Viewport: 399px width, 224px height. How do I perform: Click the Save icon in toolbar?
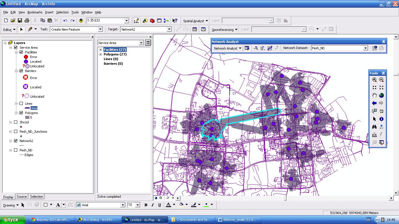point(20,21)
